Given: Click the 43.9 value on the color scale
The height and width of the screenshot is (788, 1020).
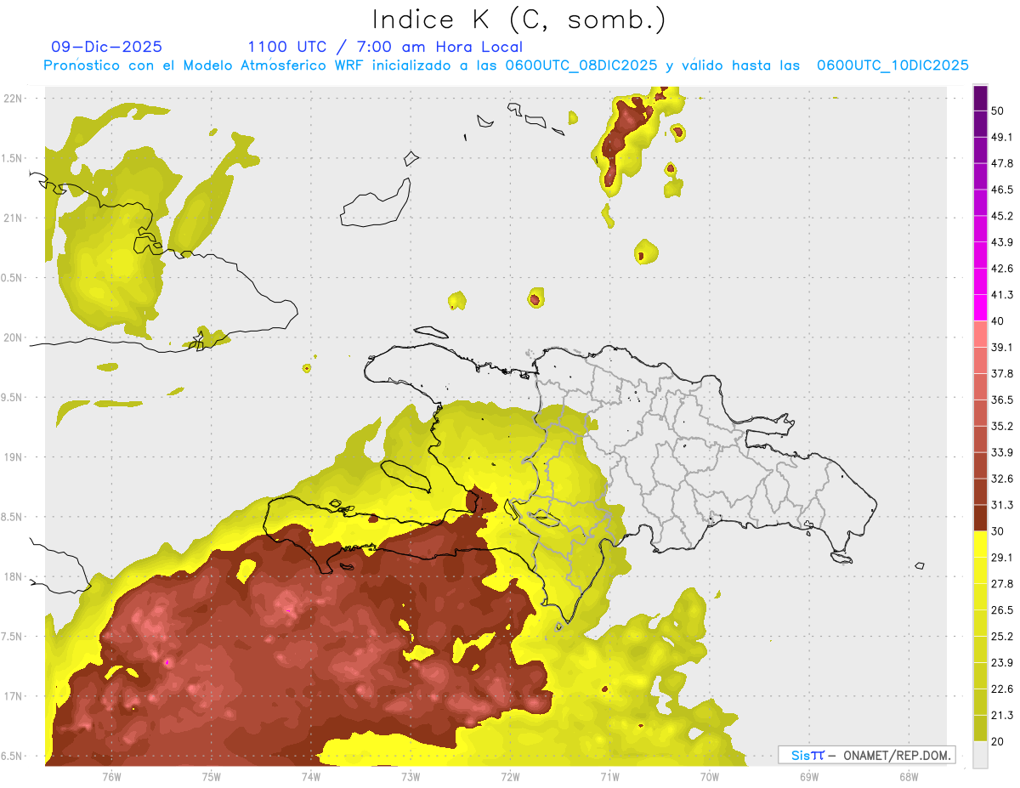Looking at the screenshot, I should 1001,242.
